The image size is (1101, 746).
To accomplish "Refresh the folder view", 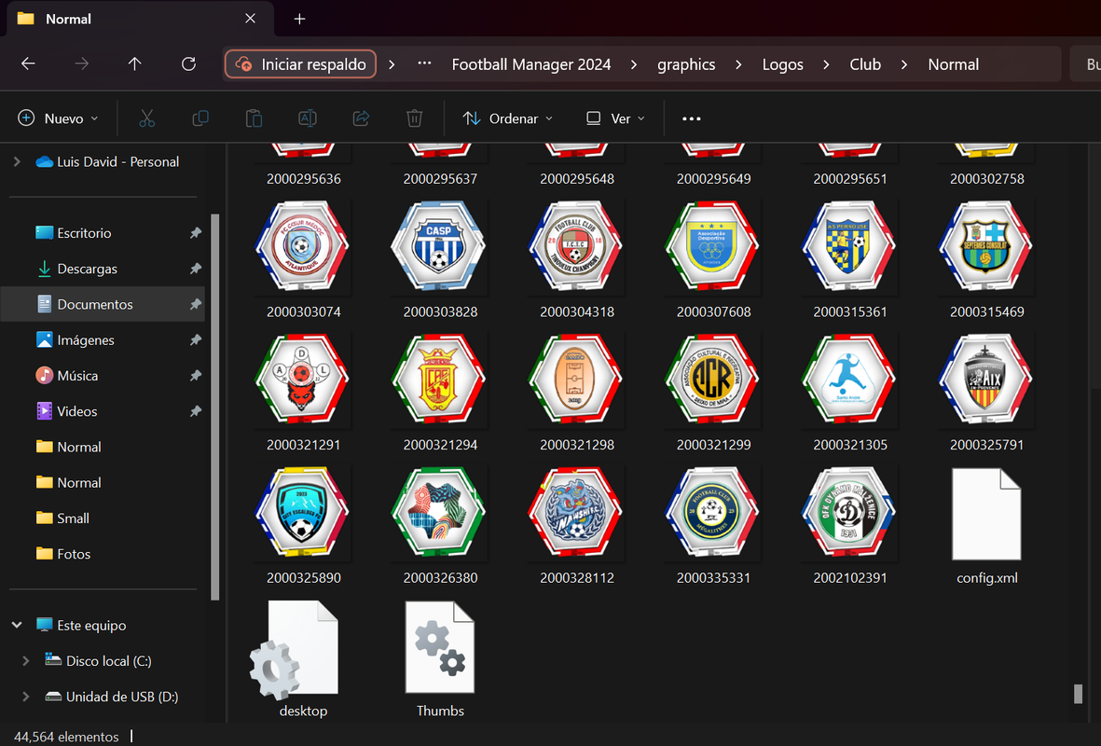I will (x=188, y=64).
